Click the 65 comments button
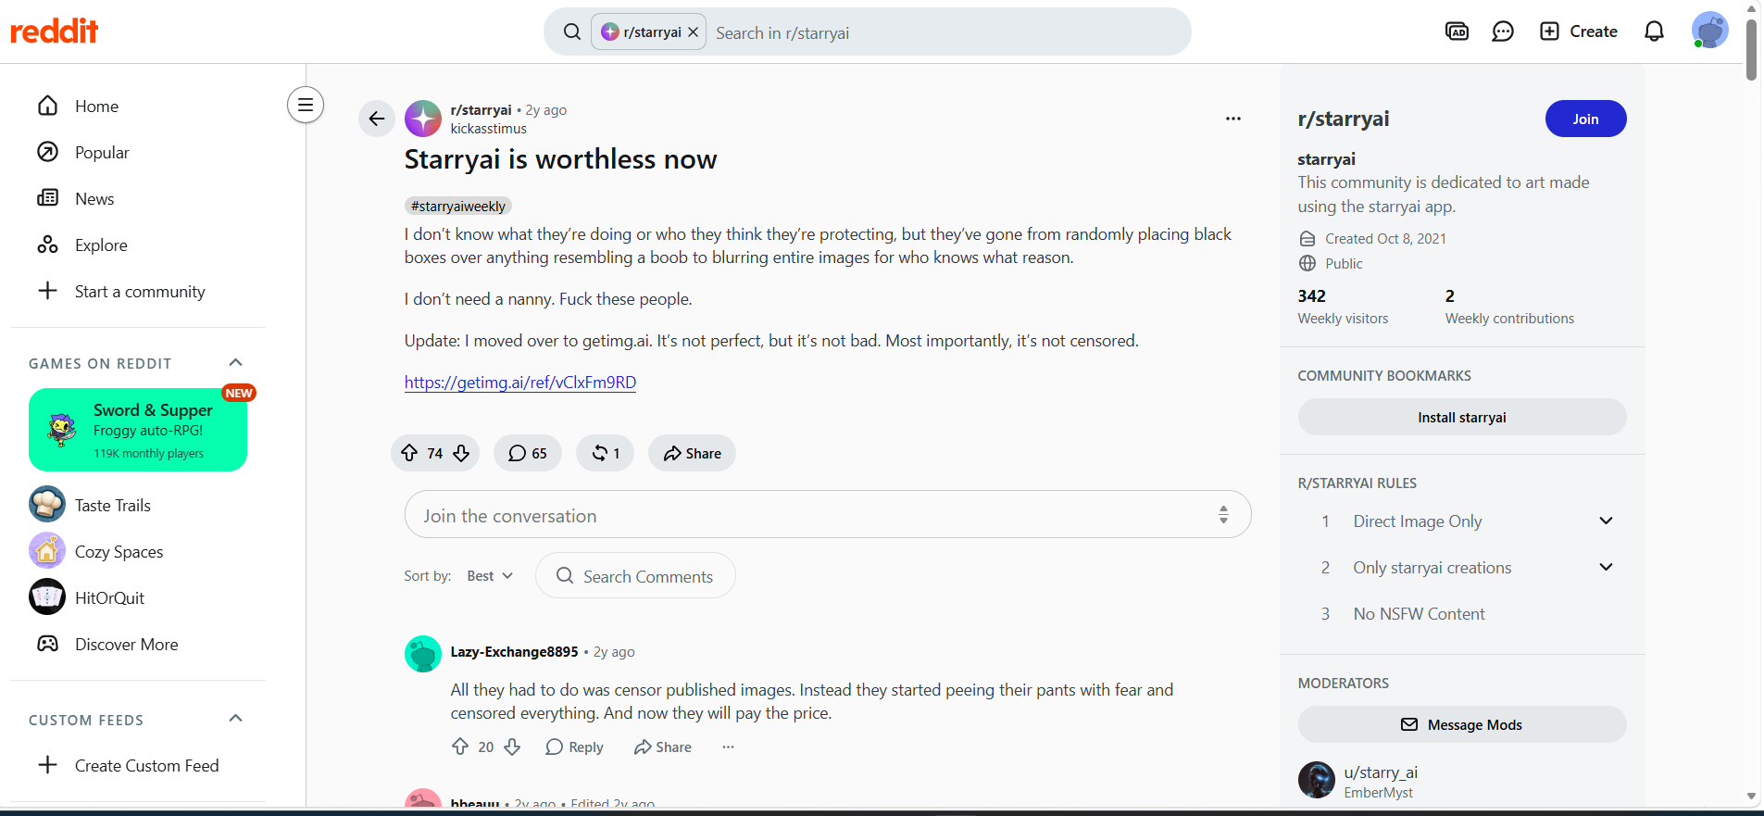 pyautogui.click(x=528, y=453)
